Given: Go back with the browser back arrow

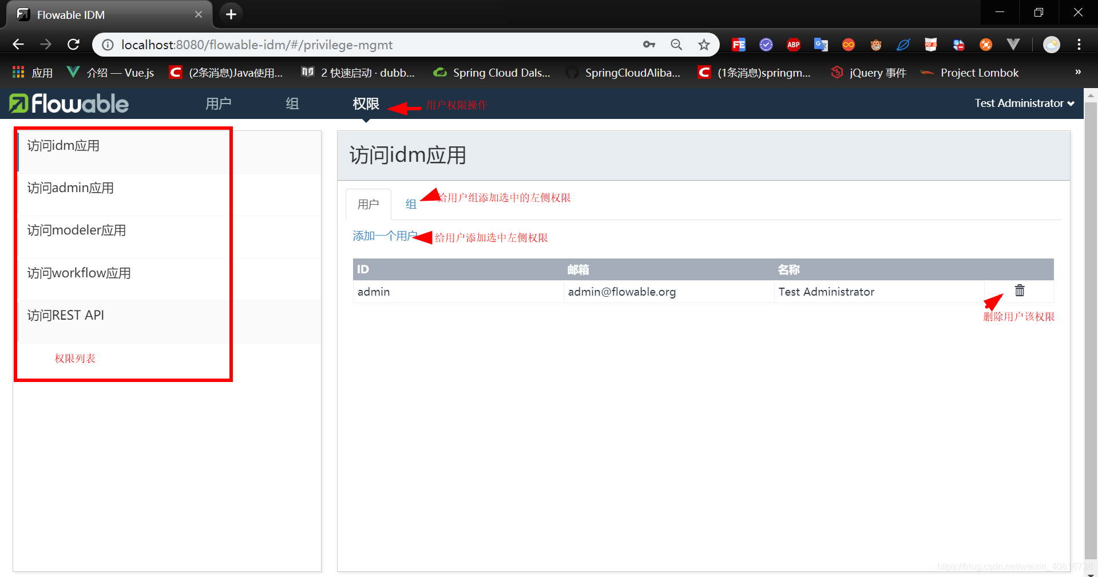Looking at the screenshot, I should coord(18,45).
